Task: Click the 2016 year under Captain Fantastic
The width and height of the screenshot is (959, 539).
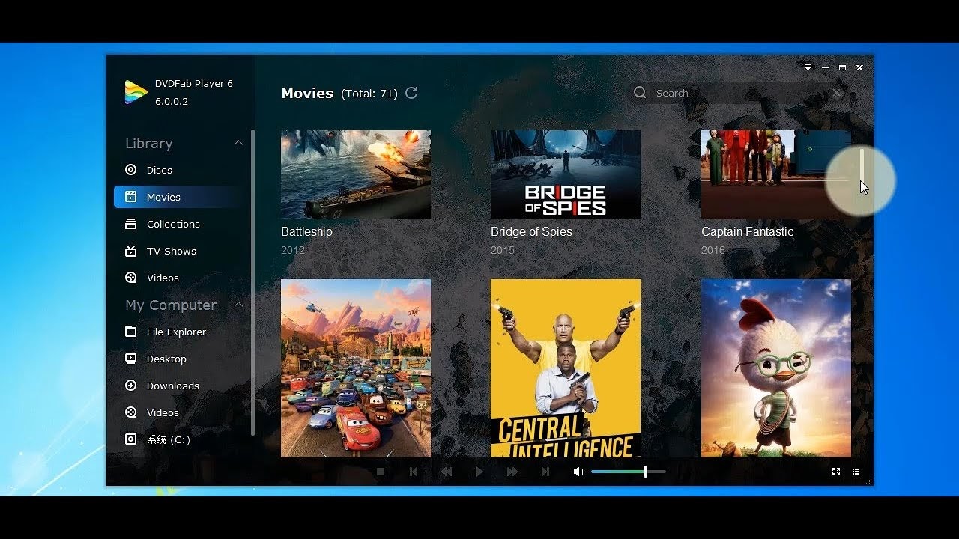Action: tap(713, 250)
